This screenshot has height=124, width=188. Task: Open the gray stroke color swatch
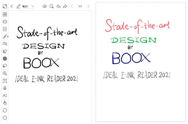(x=5, y=59)
